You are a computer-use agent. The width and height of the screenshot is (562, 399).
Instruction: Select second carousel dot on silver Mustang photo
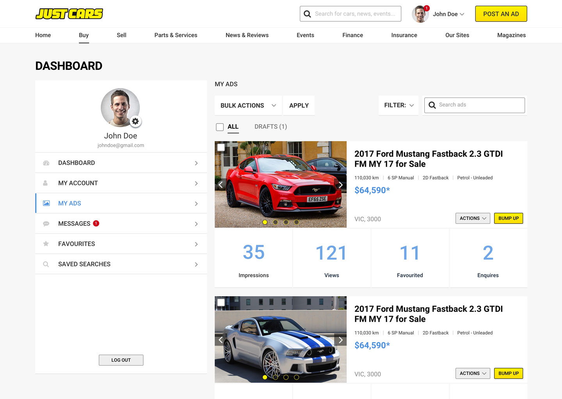point(276,377)
